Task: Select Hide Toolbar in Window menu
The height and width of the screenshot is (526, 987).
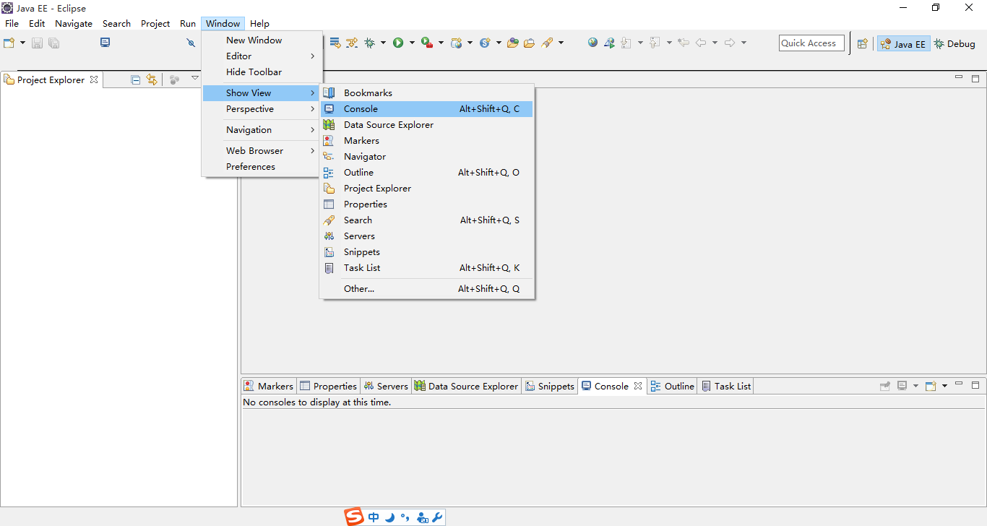Action: (x=262, y=72)
